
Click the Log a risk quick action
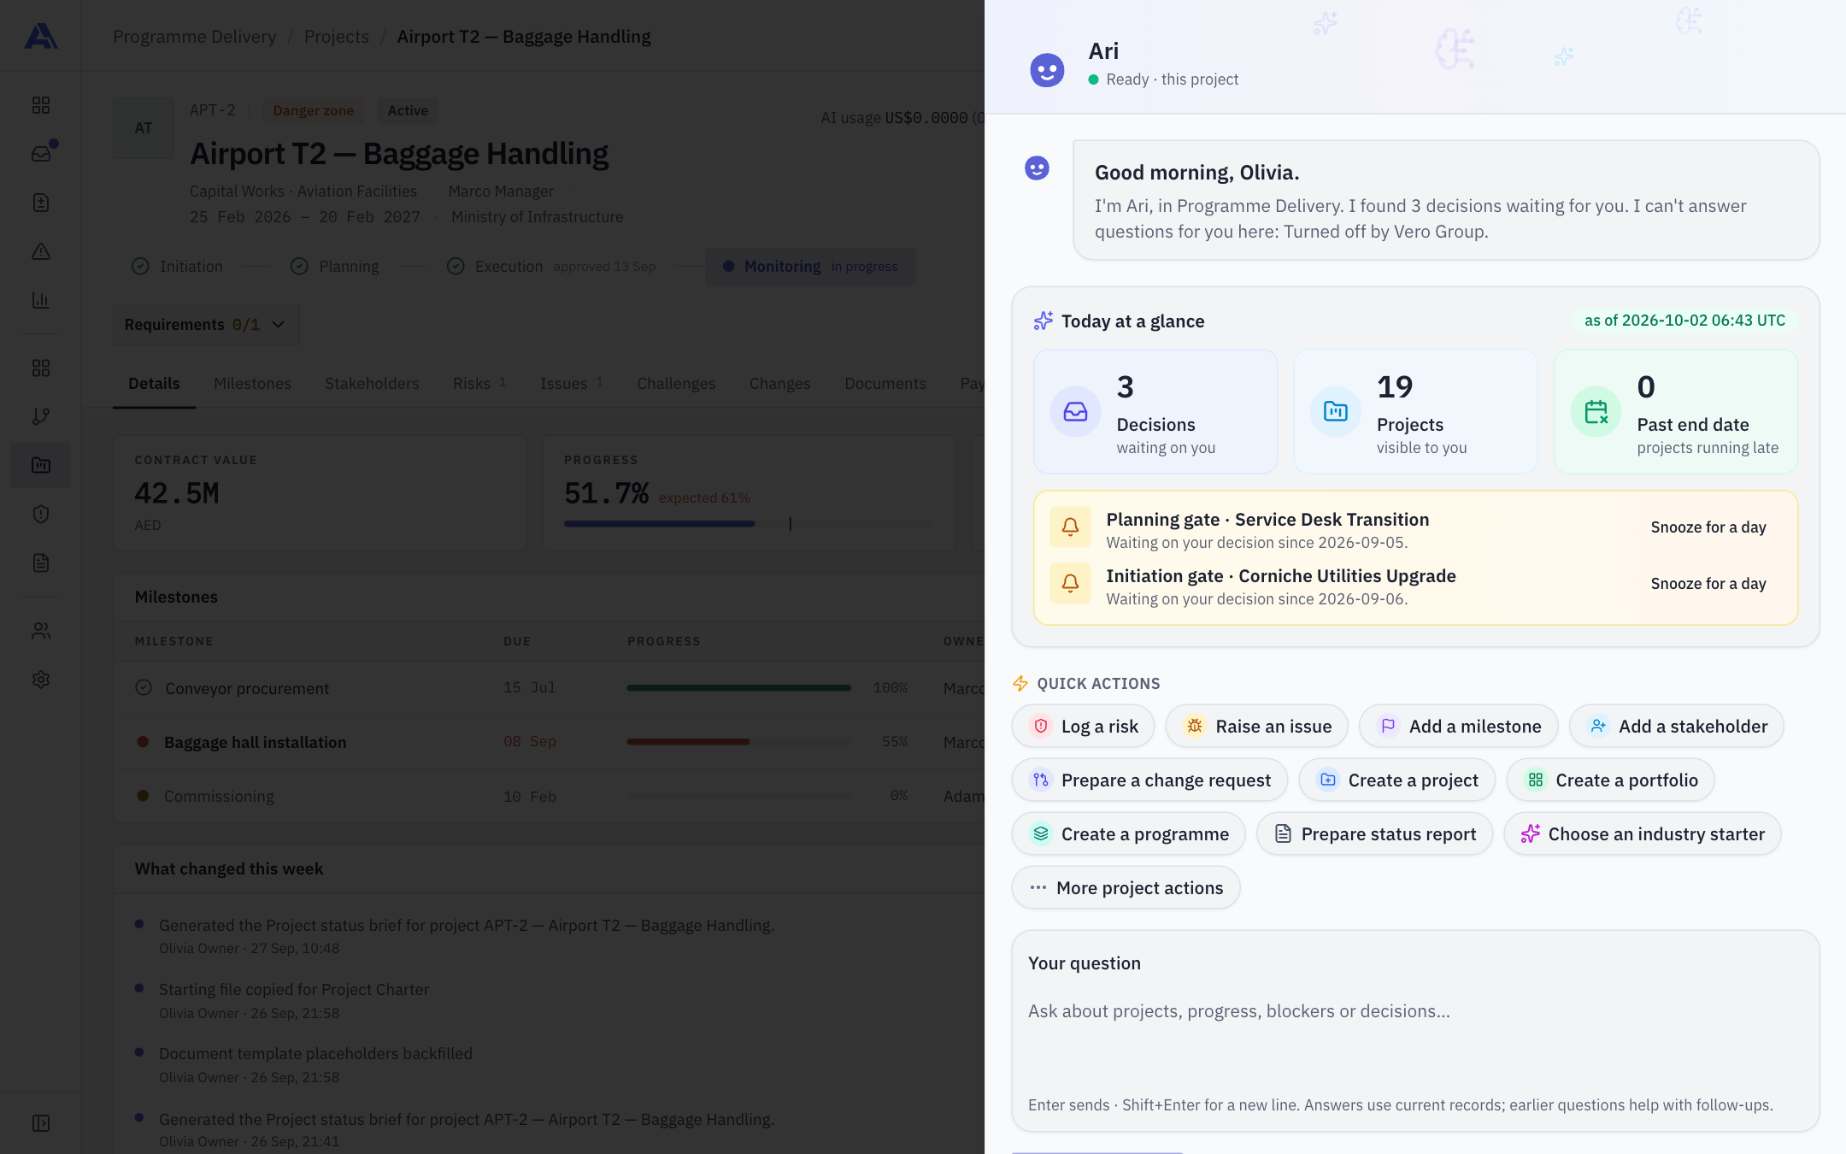tap(1084, 727)
